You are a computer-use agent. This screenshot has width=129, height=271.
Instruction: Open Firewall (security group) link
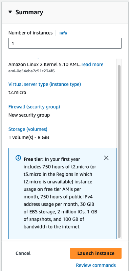coord(34,107)
